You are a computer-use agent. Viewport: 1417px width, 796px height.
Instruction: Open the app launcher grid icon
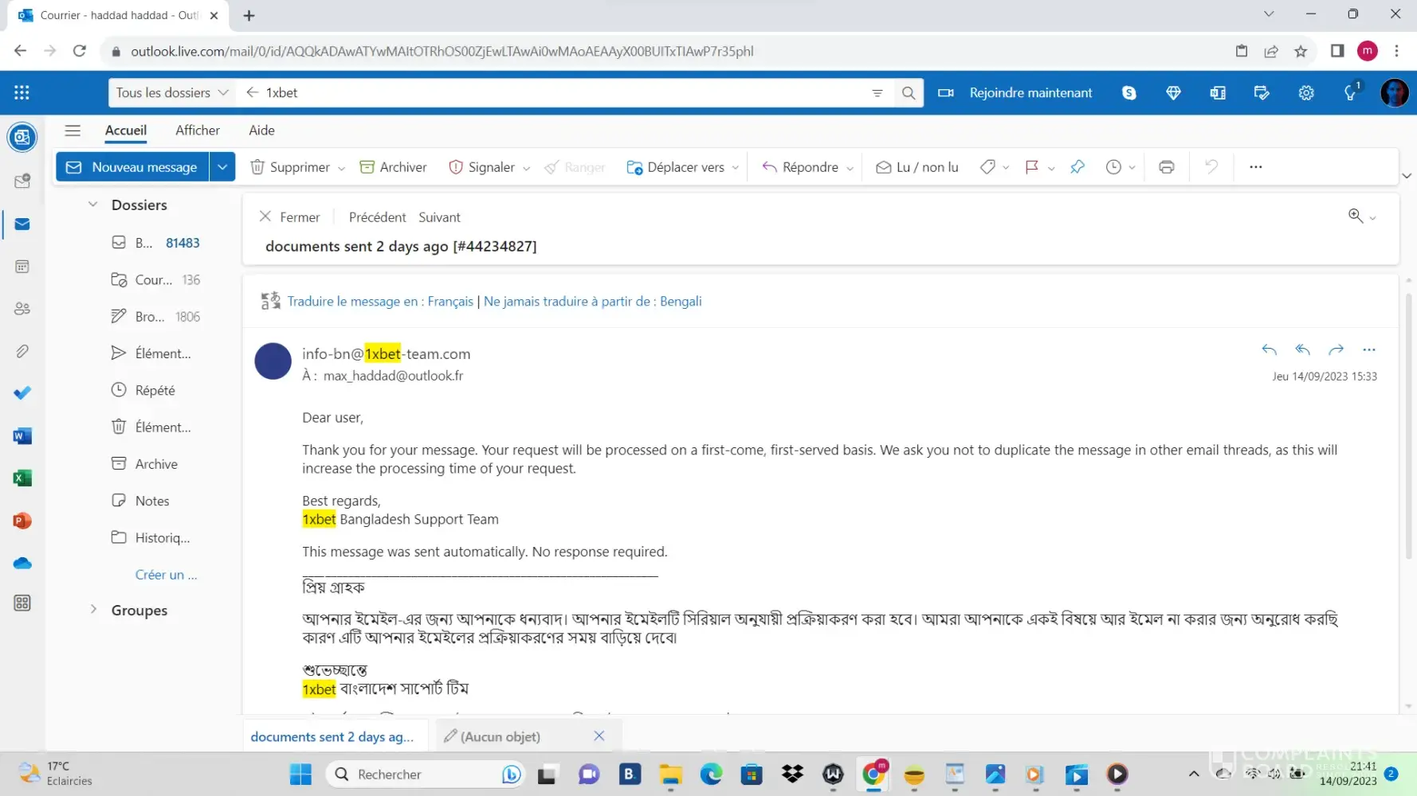(x=22, y=93)
